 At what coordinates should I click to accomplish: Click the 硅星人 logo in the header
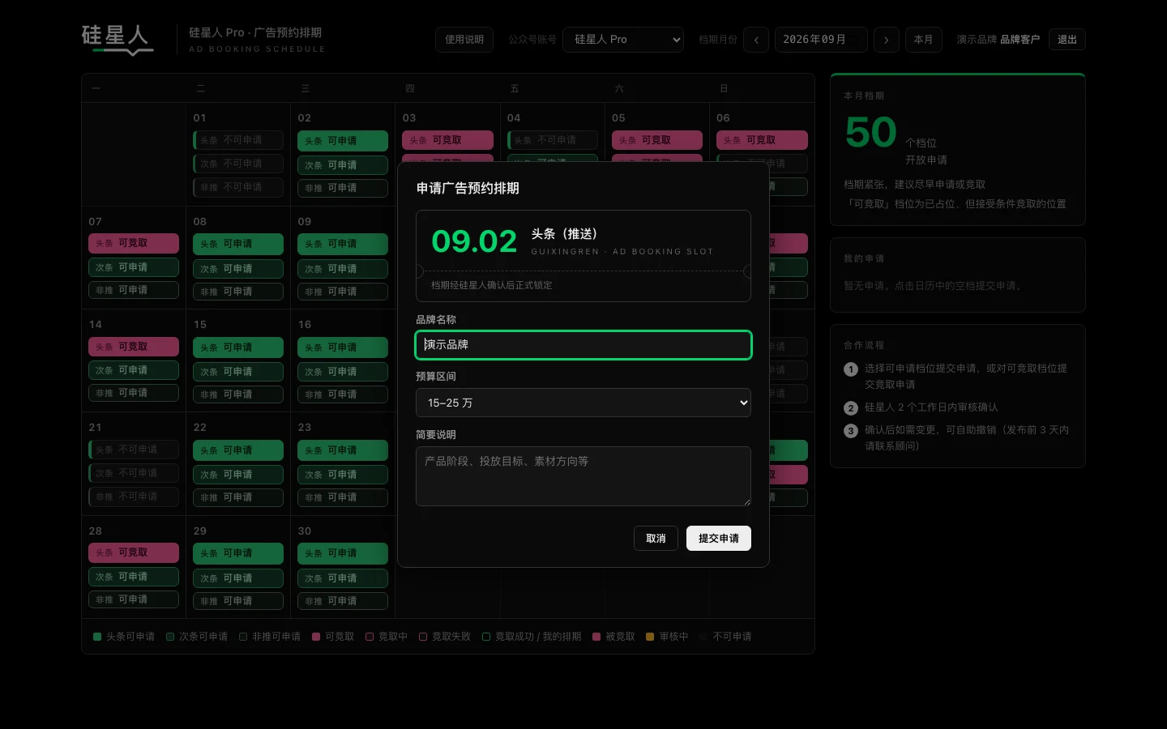(x=118, y=39)
